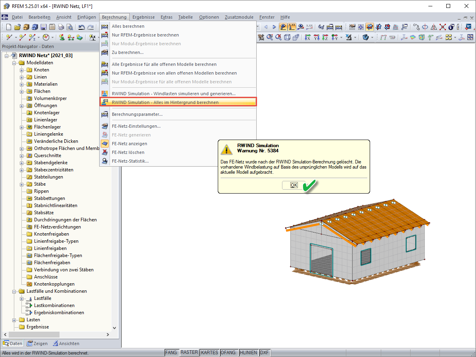
Task: Expand the Öffnungen tree node
Action: (x=22, y=106)
